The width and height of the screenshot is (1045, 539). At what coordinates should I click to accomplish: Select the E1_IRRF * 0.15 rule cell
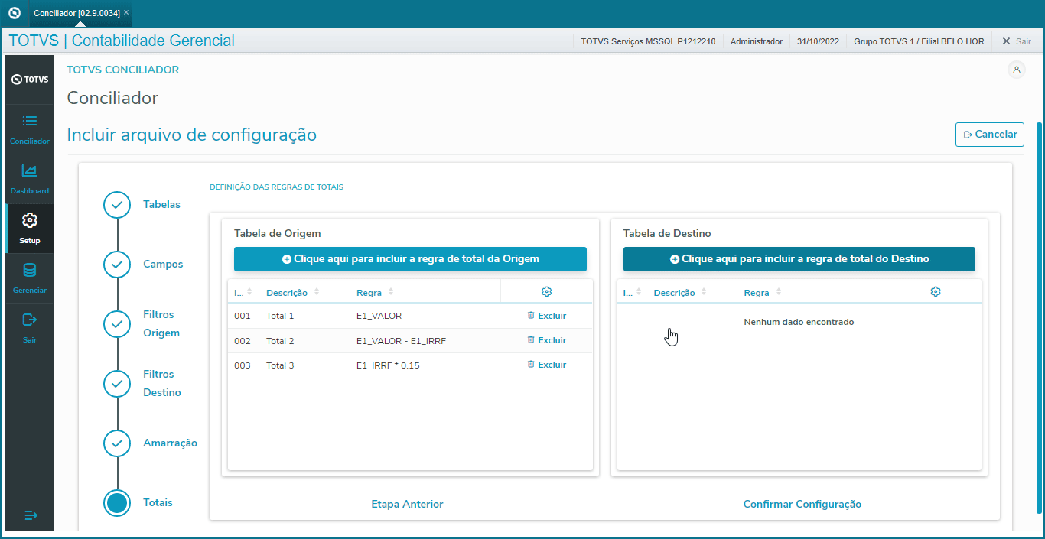(388, 365)
